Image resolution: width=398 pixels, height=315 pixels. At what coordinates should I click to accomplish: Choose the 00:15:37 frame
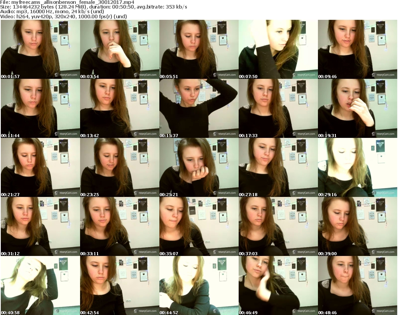pyautogui.click(x=199, y=108)
